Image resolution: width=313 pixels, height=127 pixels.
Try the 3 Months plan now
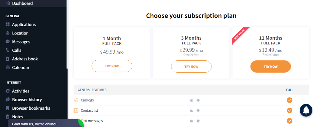191,67
